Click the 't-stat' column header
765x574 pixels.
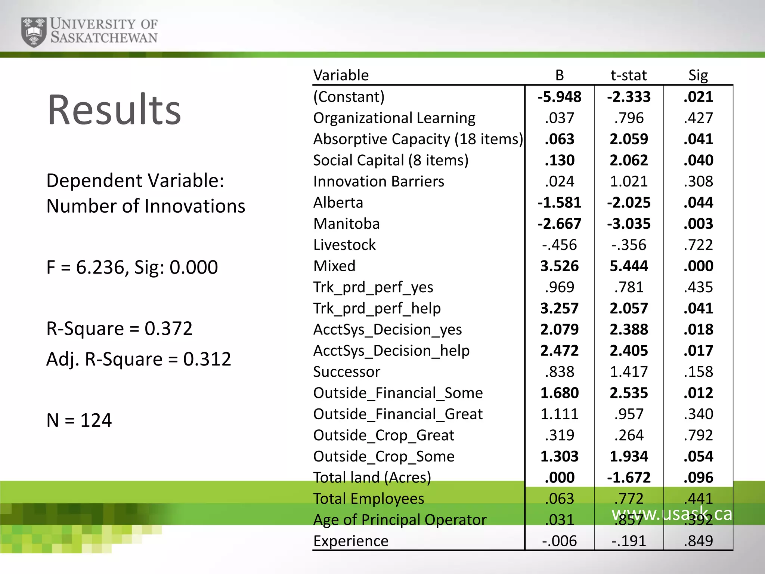629,75
